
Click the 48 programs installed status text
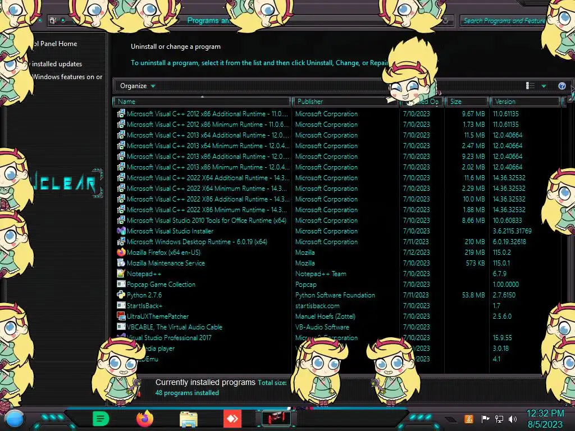coord(187,392)
